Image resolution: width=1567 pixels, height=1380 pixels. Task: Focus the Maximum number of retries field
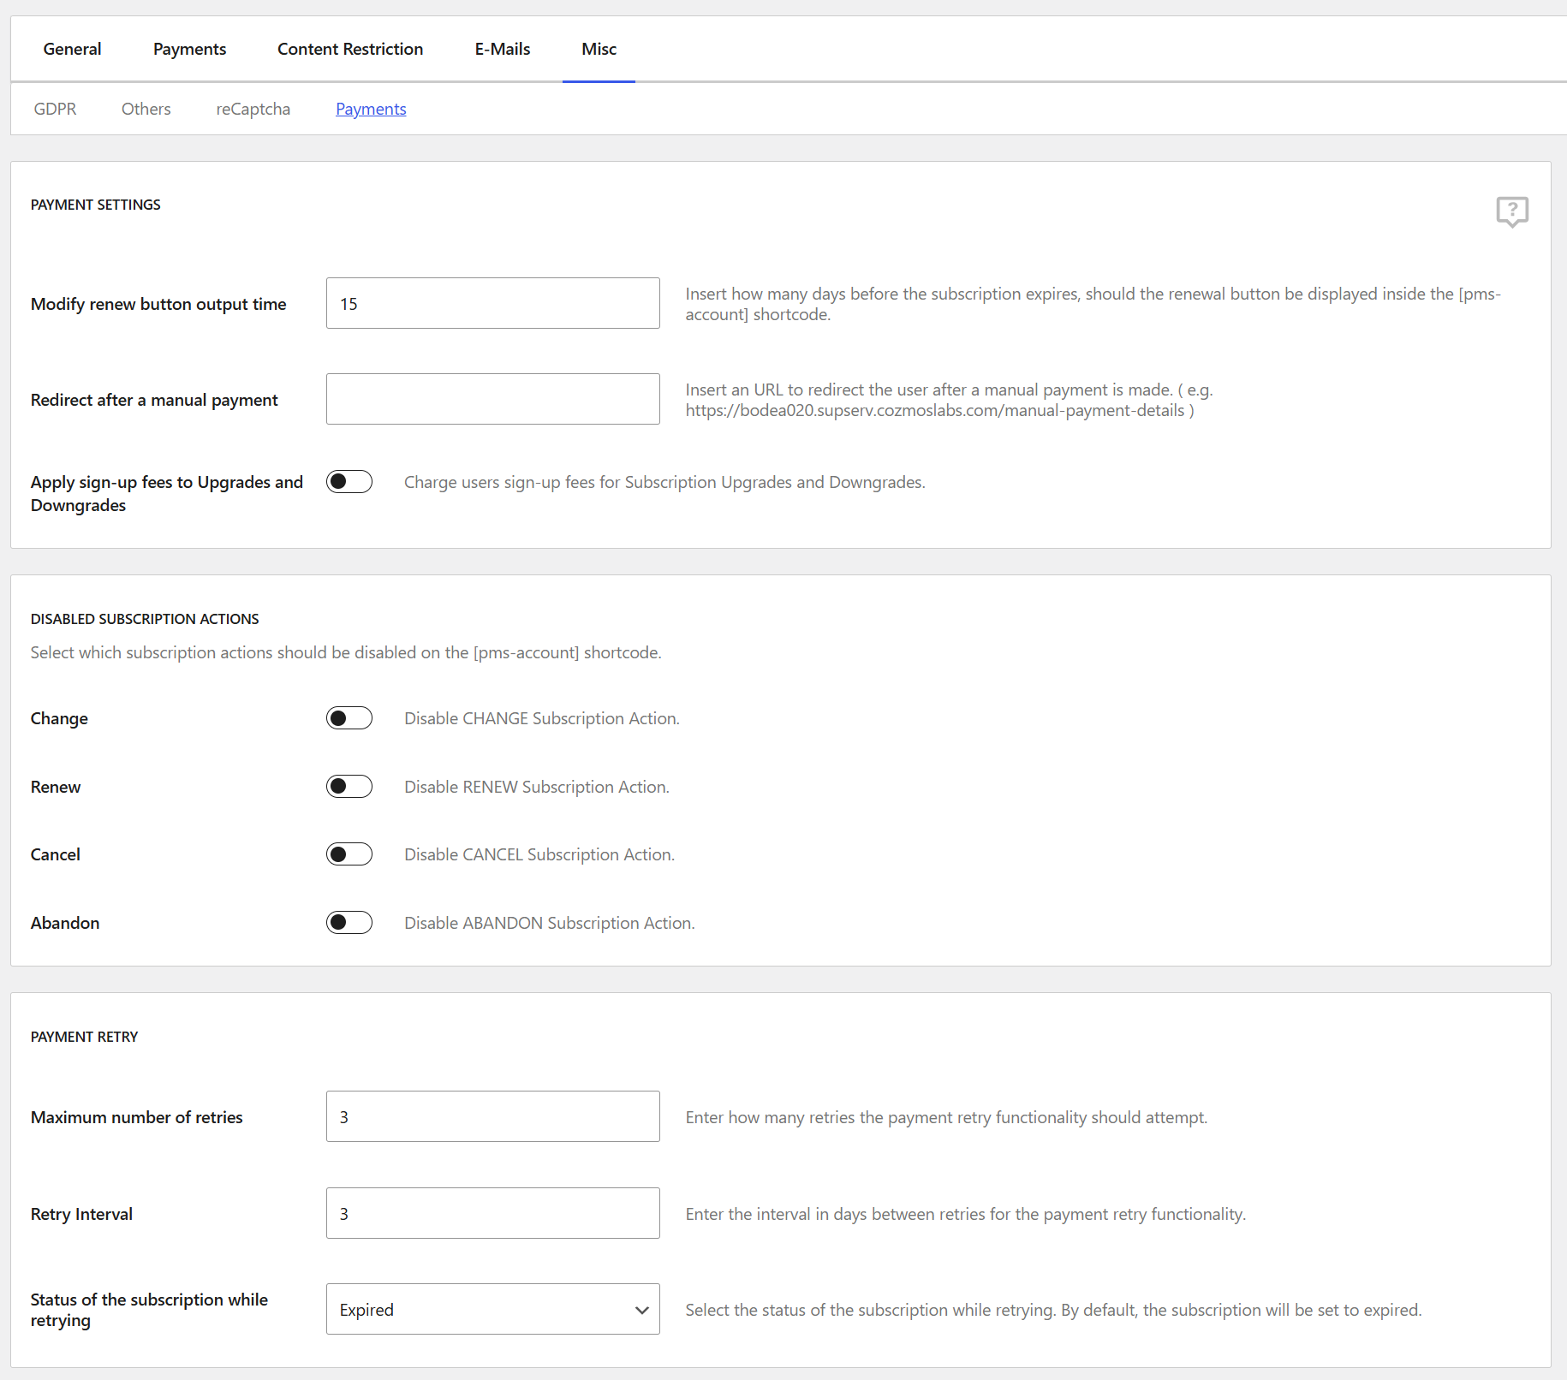(493, 1116)
